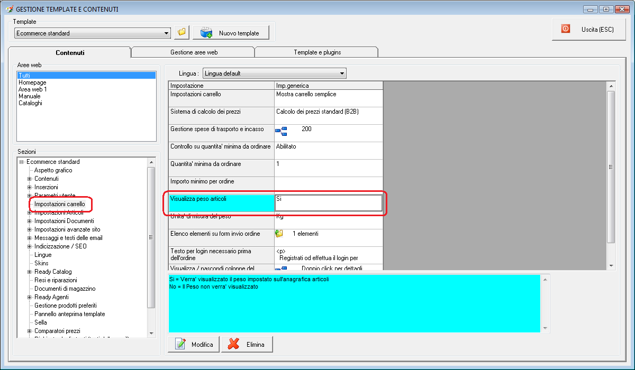Expand the Messaggi e testi delle email node

click(x=30, y=238)
